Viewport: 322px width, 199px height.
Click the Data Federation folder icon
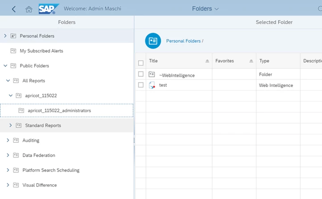click(x=16, y=155)
